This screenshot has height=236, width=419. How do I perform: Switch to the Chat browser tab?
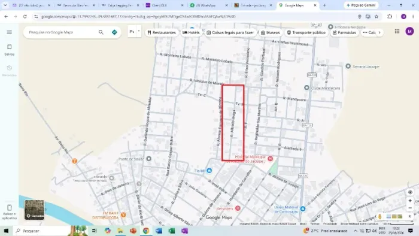pyautogui.click(x=165, y=5)
